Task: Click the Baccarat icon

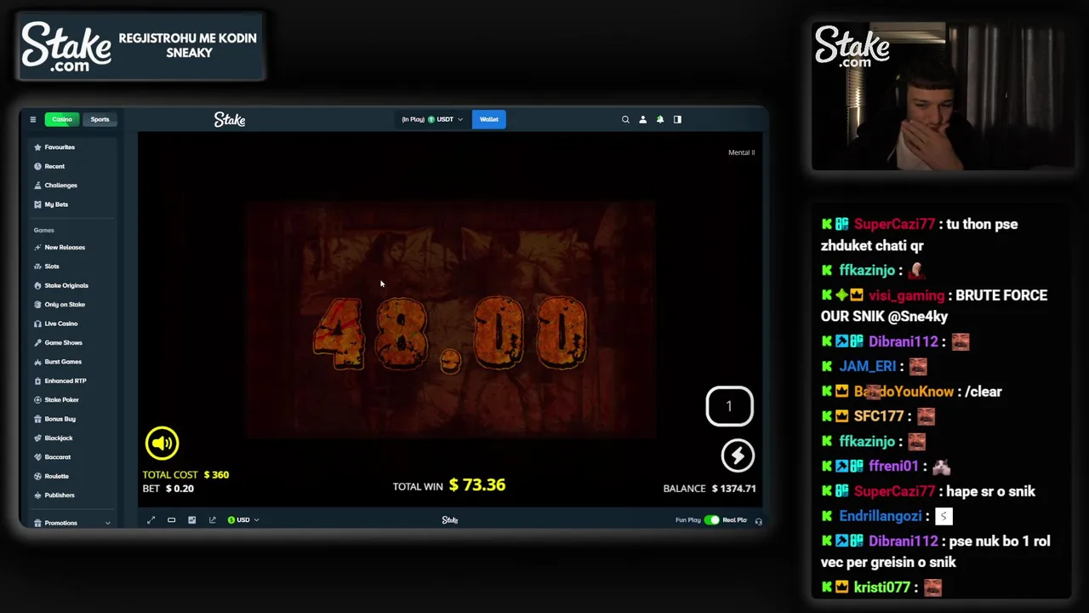Action: coord(37,457)
